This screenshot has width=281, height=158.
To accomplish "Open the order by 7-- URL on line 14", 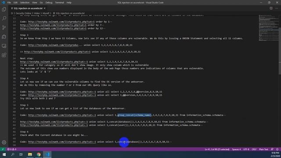I will (x=53, y=25).
